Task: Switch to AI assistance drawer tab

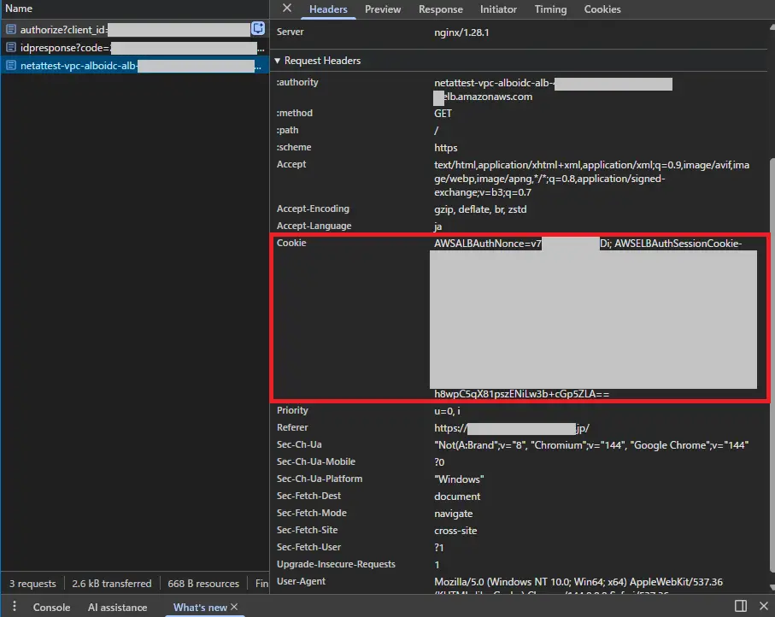Action: click(x=117, y=608)
